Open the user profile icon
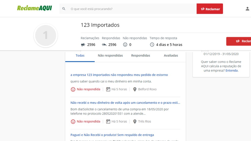 pyautogui.click(x=247, y=9)
